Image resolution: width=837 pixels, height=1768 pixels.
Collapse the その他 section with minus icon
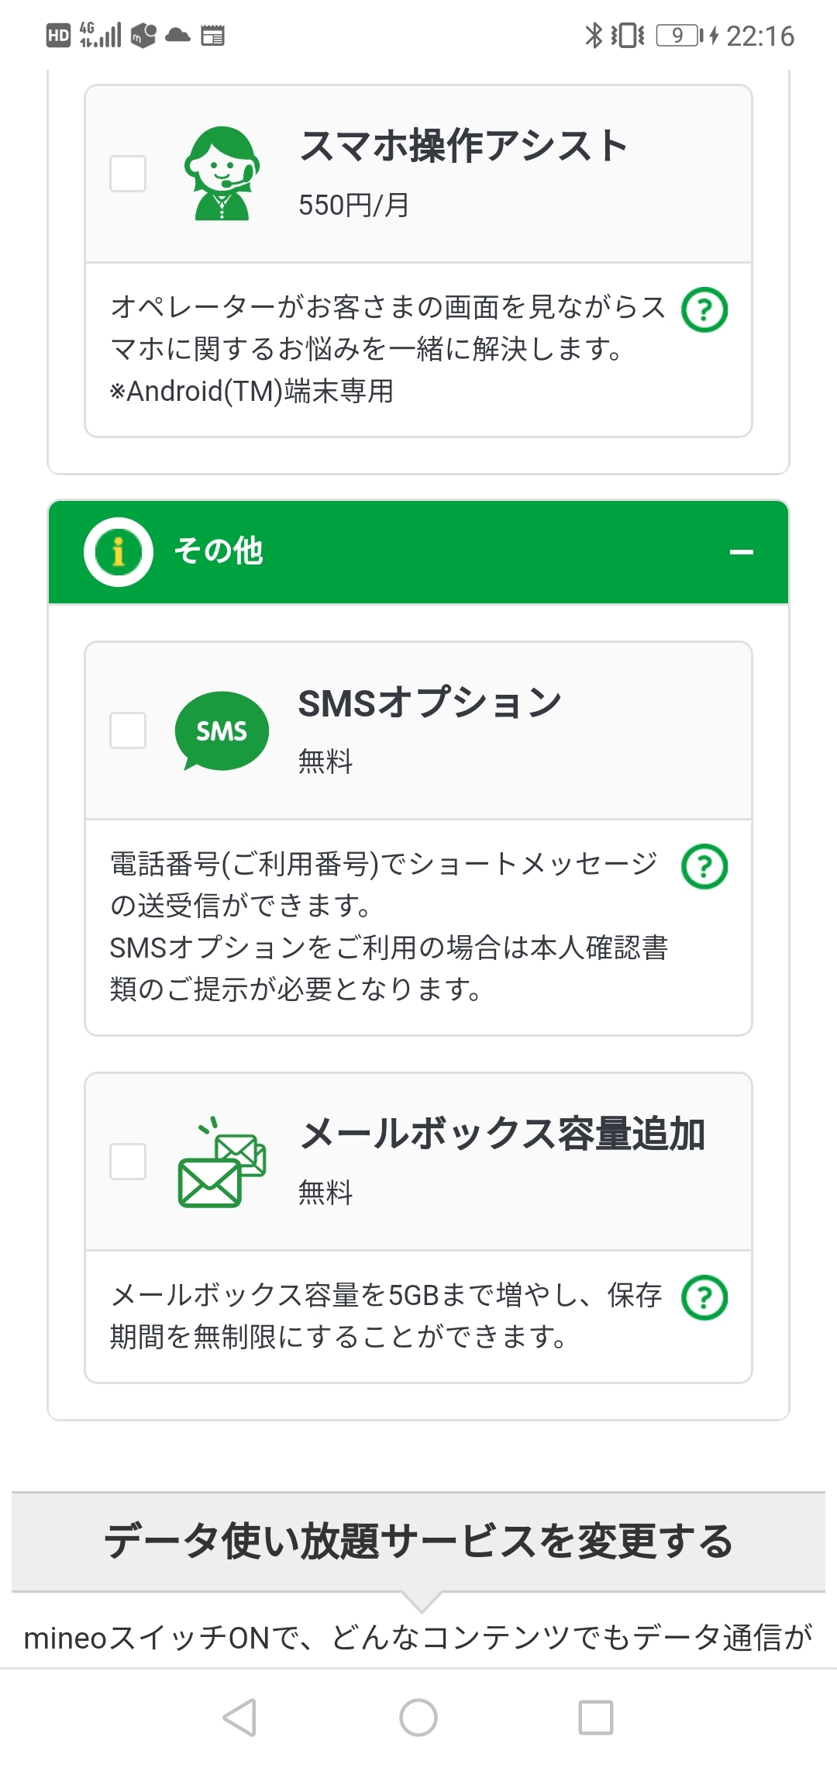click(742, 552)
